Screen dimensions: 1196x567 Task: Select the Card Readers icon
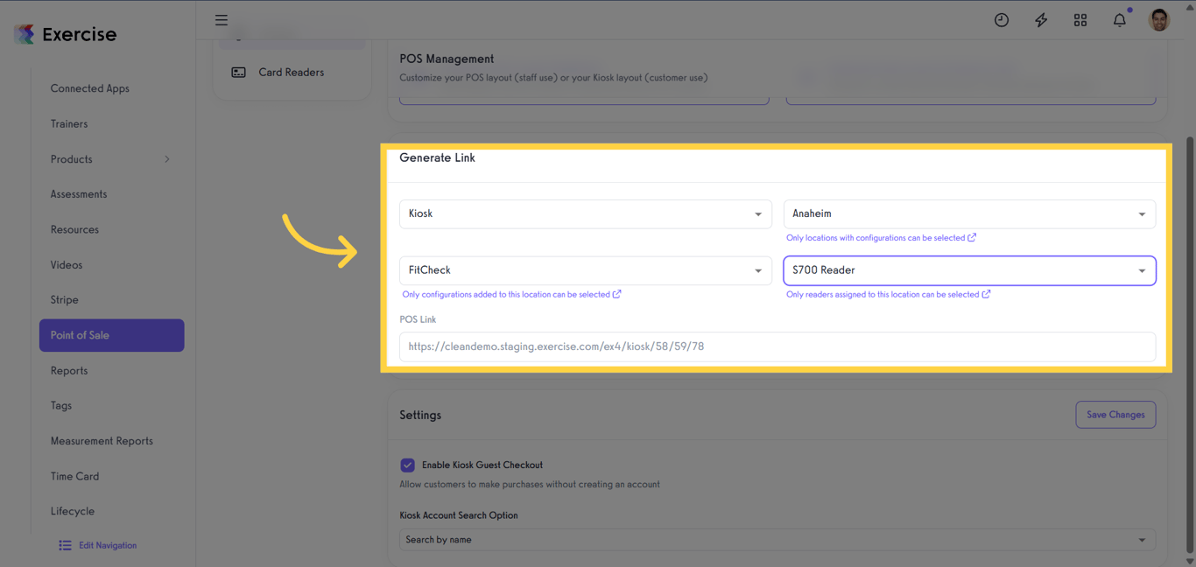click(x=238, y=72)
